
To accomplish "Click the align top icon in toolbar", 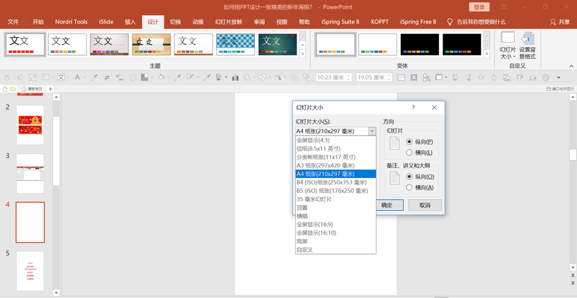I will point(519,78).
